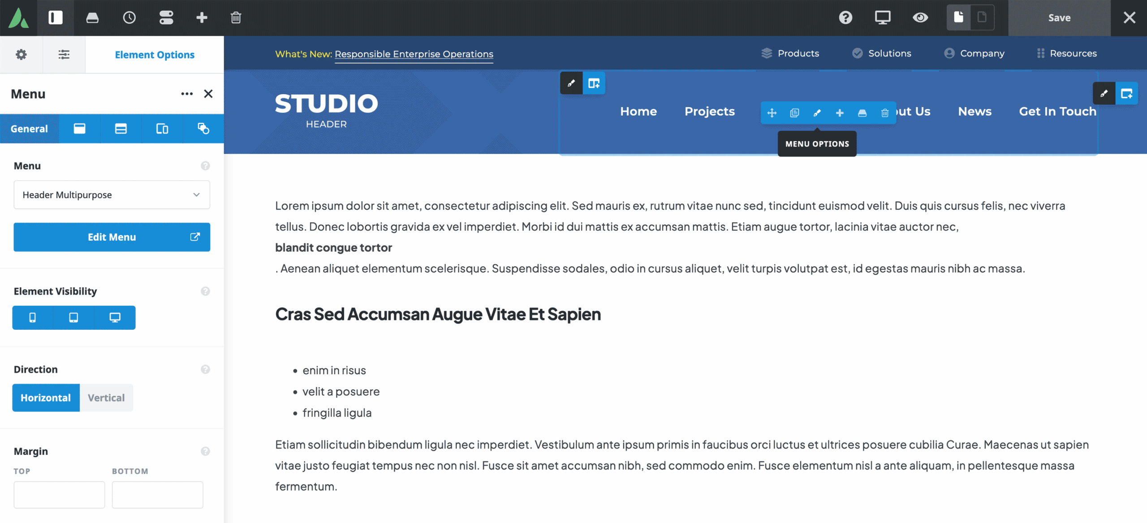Click the clone icon in the Menu element toolbar
Image resolution: width=1147 pixels, height=523 pixels.
[x=794, y=113]
